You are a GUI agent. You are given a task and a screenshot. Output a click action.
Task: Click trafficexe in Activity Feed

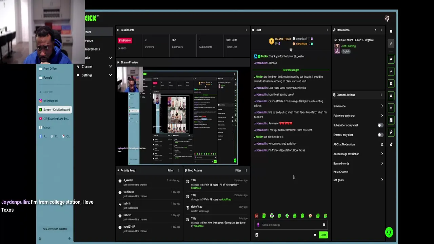[x=129, y=192]
